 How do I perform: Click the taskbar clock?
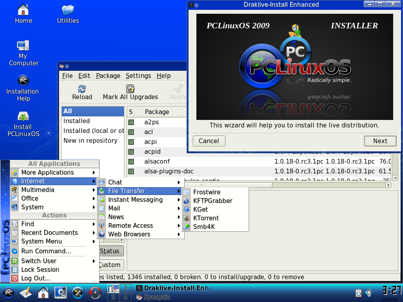click(x=391, y=291)
